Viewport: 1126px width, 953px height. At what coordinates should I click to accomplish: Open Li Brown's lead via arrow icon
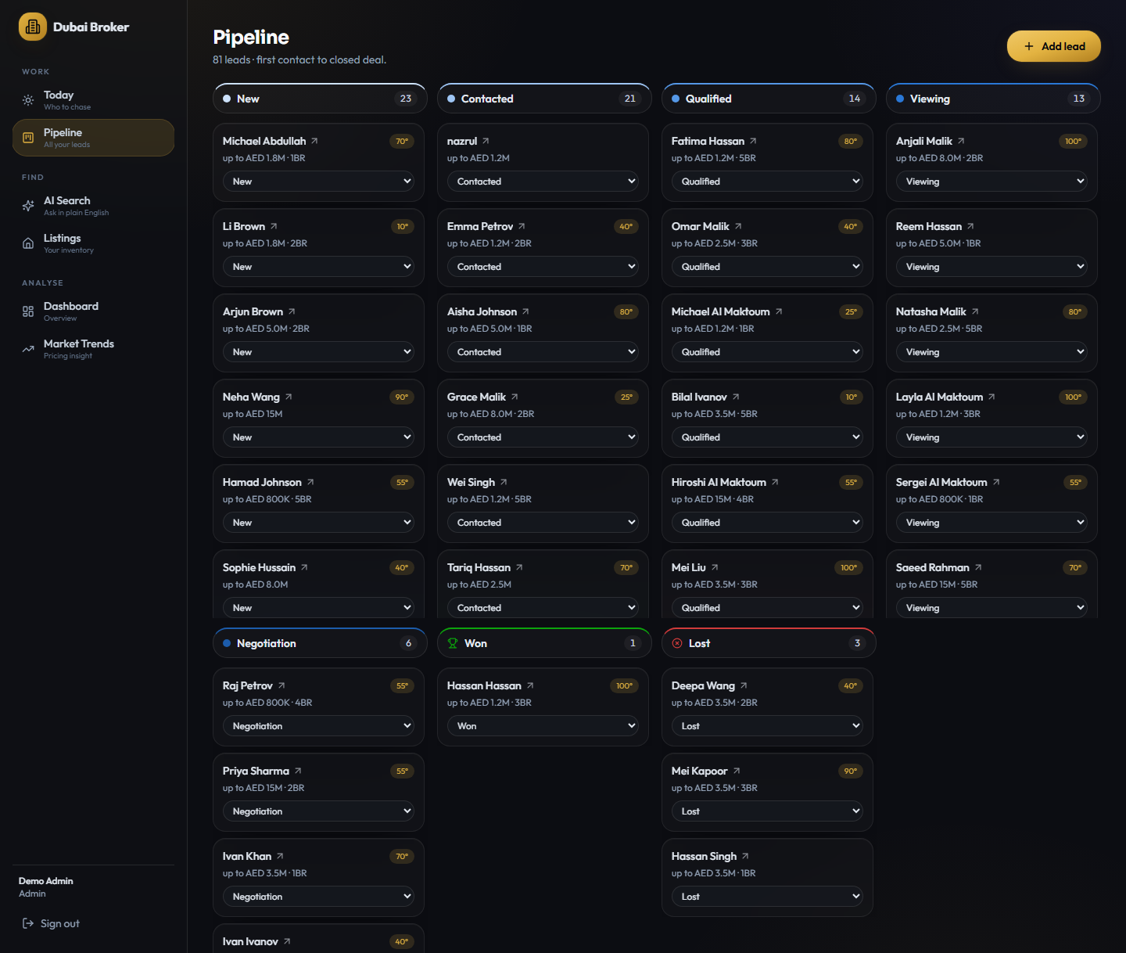274,226
